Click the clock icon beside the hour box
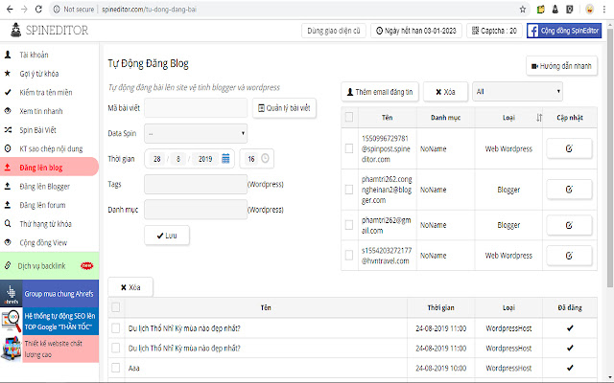 click(266, 158)
